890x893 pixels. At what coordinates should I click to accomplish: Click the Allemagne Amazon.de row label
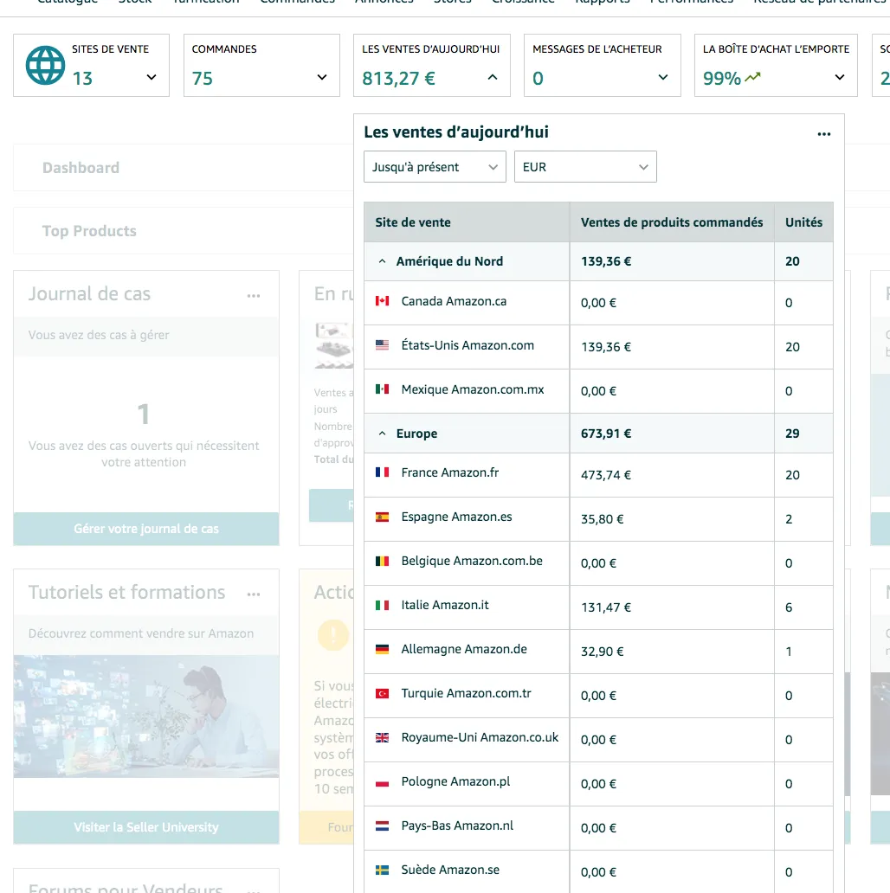tap(464, 649)
